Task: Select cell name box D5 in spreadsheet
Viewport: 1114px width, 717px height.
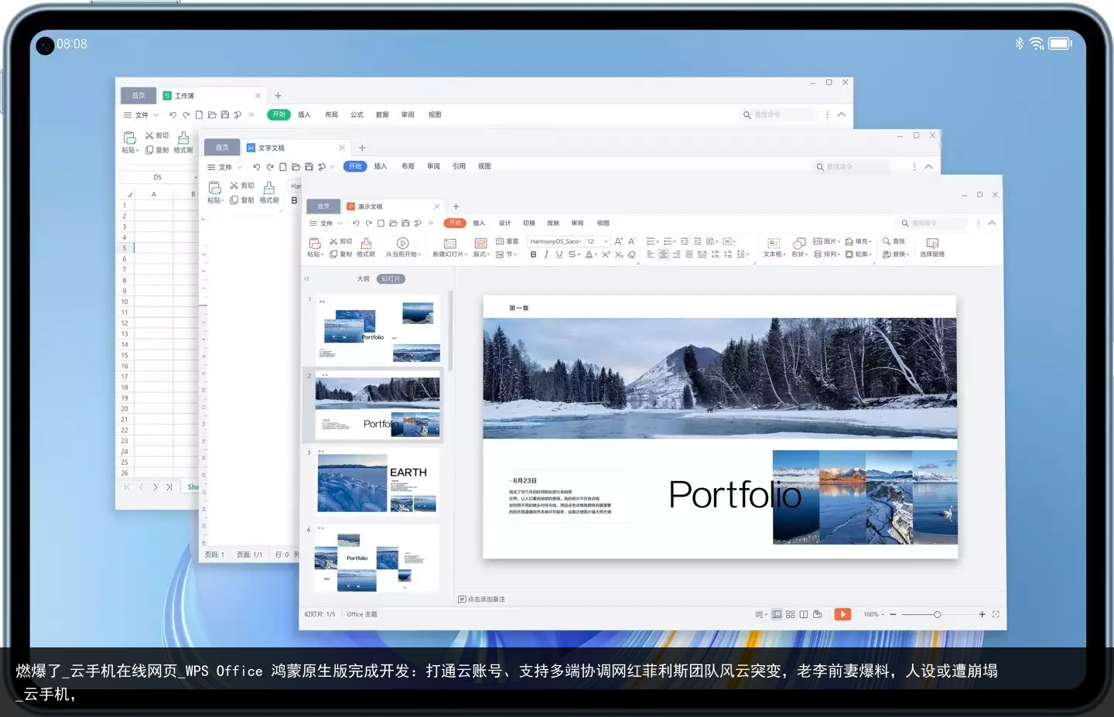Action: [158, 177]
